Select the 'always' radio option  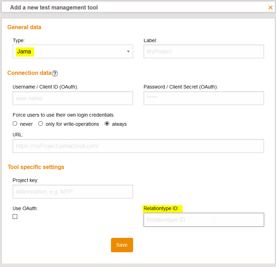tap(107, 124)
